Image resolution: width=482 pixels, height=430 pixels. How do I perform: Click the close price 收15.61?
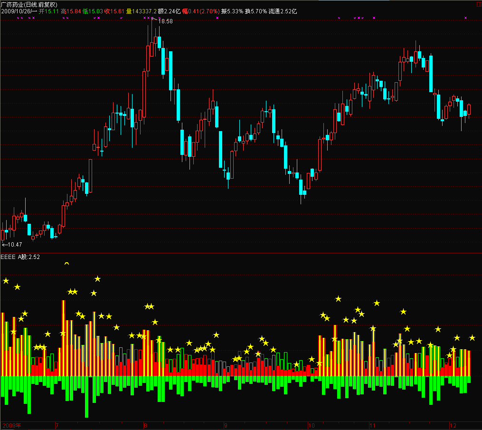pyautogui.click(x=114, y=11)
